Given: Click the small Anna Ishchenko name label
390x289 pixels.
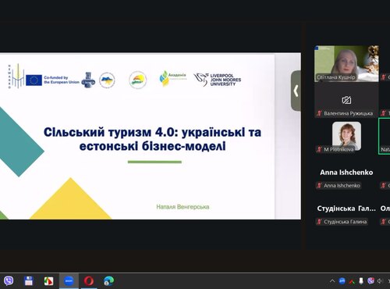Looking at the screenshot, I should (x=342, y=185).
